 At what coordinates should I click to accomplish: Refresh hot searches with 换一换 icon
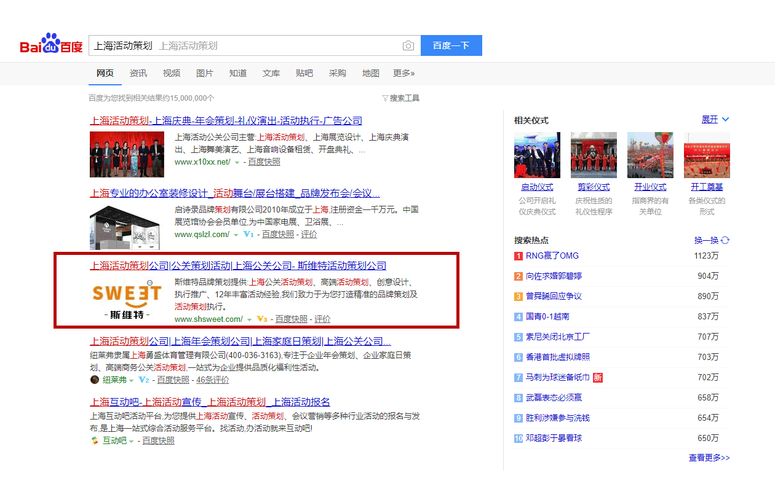coord(725,240)
